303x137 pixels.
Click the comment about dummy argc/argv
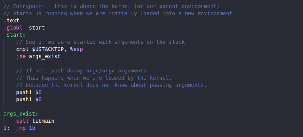click(x=83, y=71)
